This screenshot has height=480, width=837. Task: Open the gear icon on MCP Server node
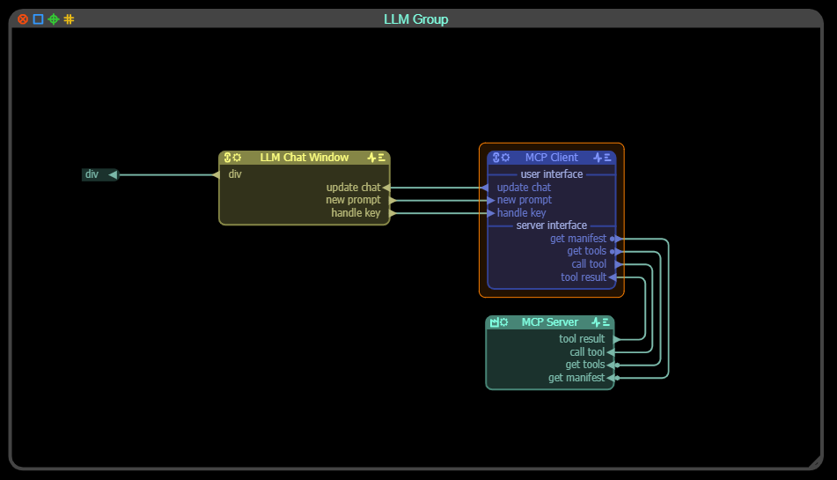click(x=505, y=322)
